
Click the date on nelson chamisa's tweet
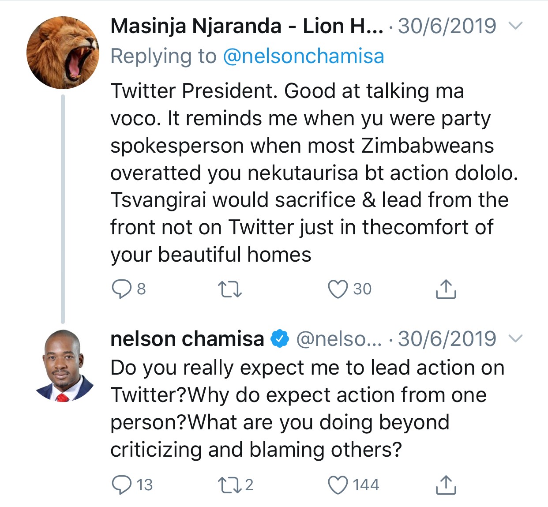click(x=447, y=339)
